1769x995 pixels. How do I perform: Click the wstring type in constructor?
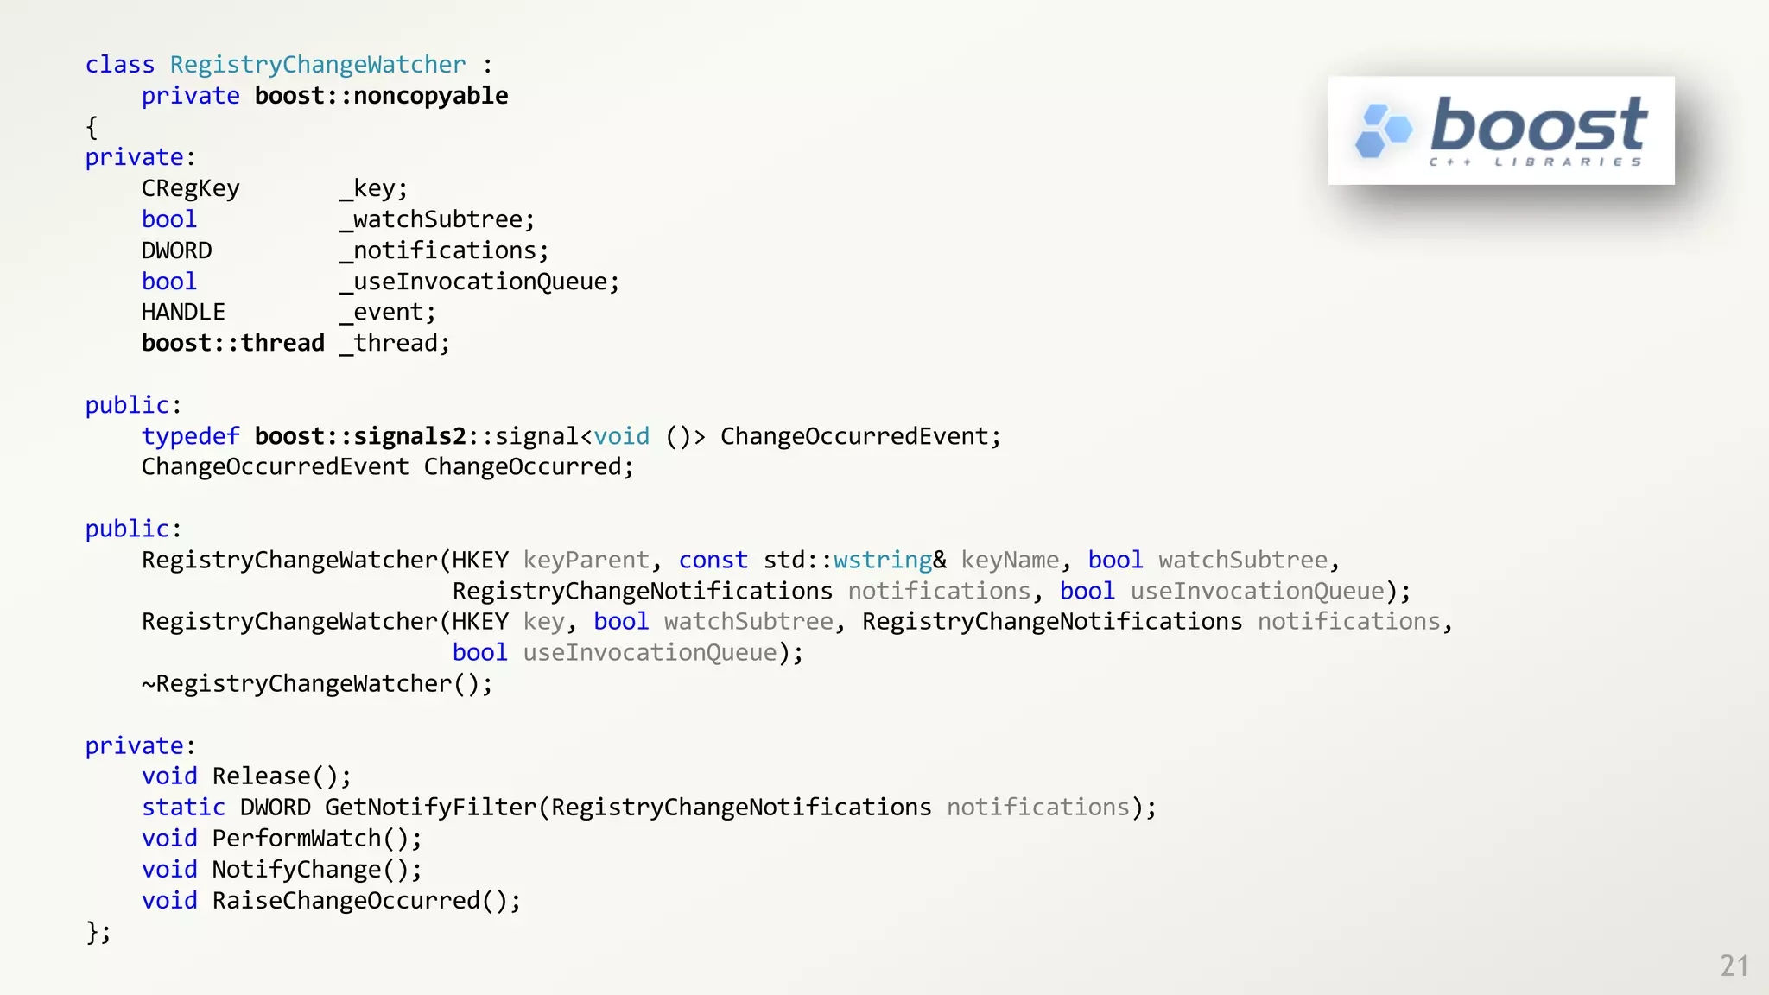click(x=882, y=560)
